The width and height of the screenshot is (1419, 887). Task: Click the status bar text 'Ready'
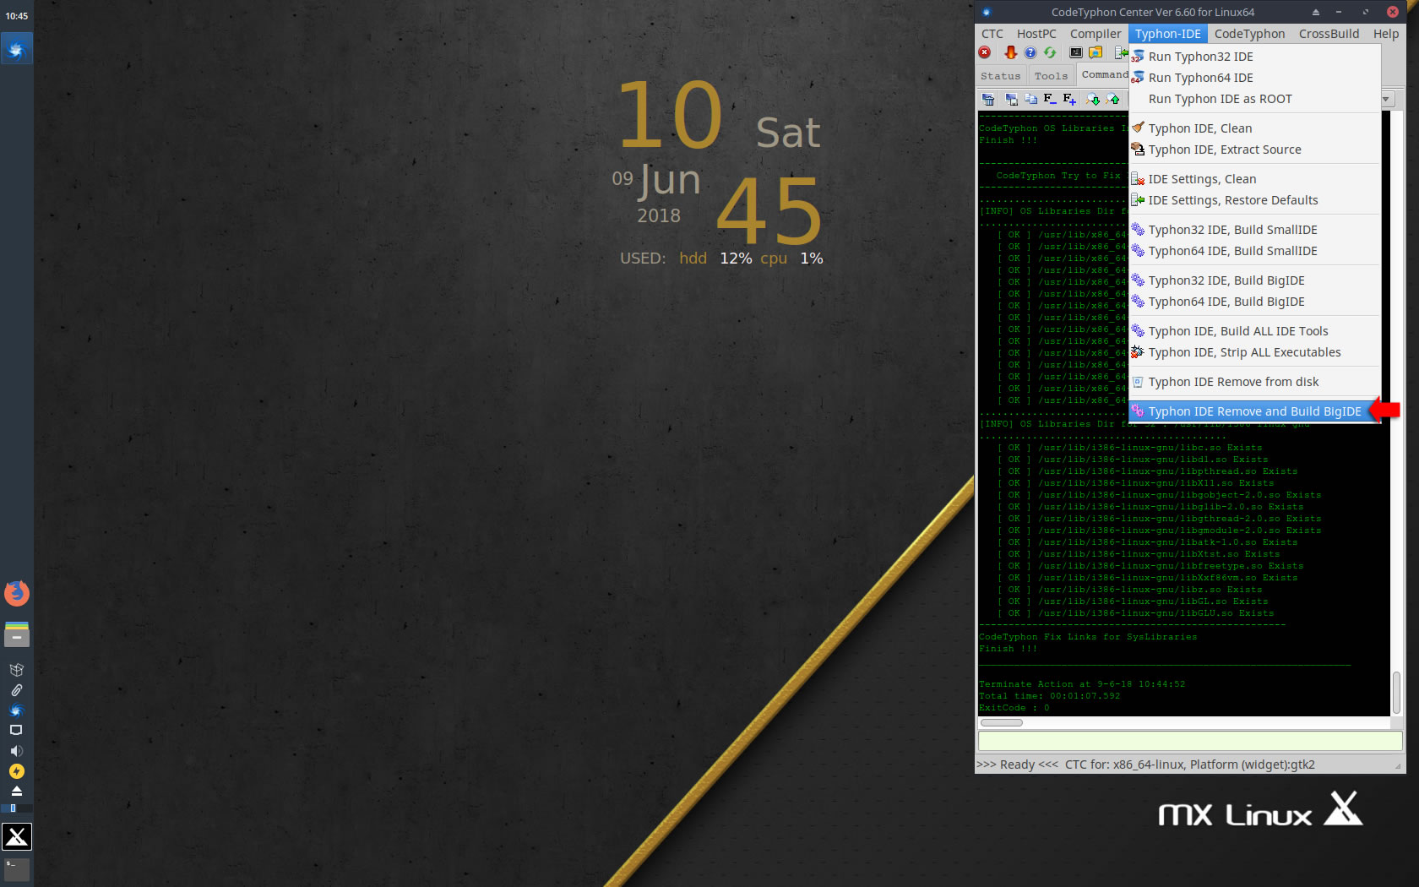point(1017,765)
